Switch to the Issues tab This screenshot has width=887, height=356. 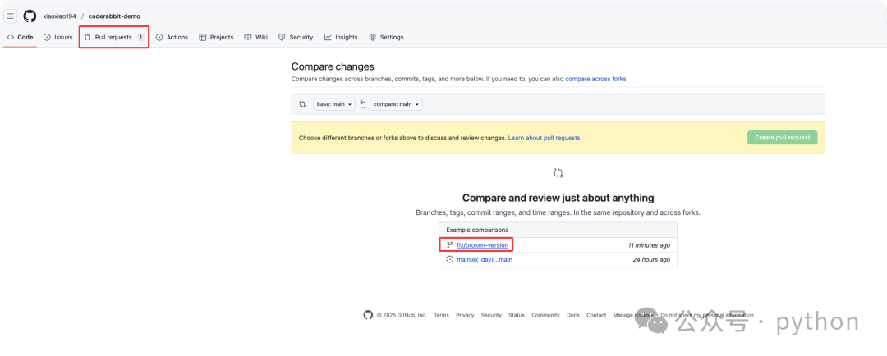(x=57, y=37)
